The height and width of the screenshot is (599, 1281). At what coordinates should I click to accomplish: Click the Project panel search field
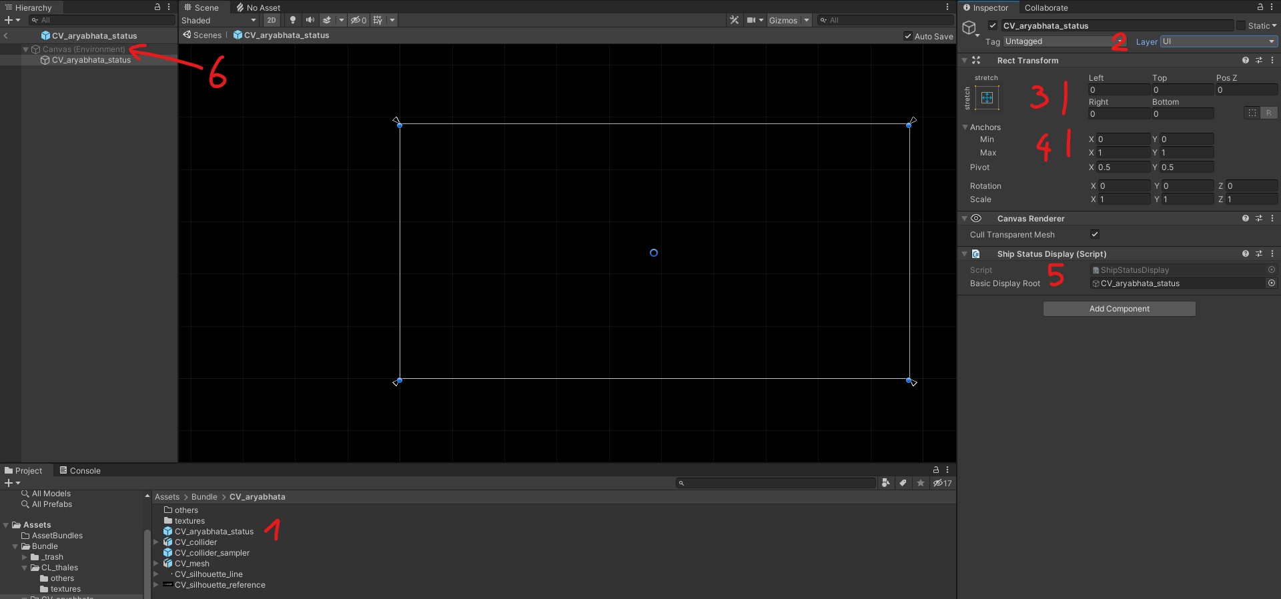click(776, 483)
